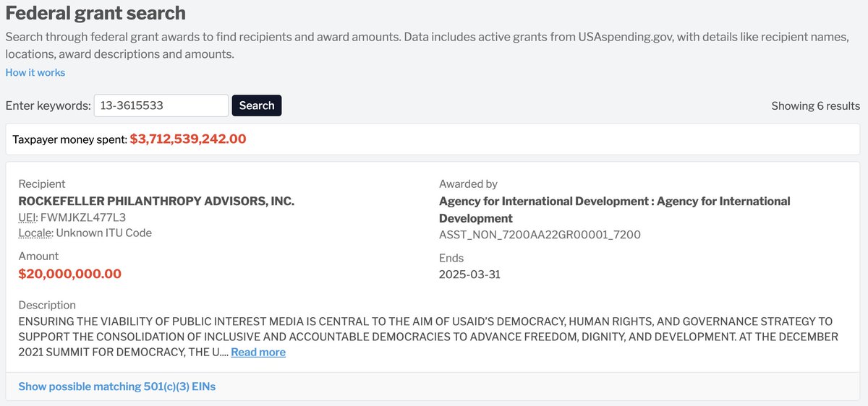Expand description with Read more link

(258, 353)
